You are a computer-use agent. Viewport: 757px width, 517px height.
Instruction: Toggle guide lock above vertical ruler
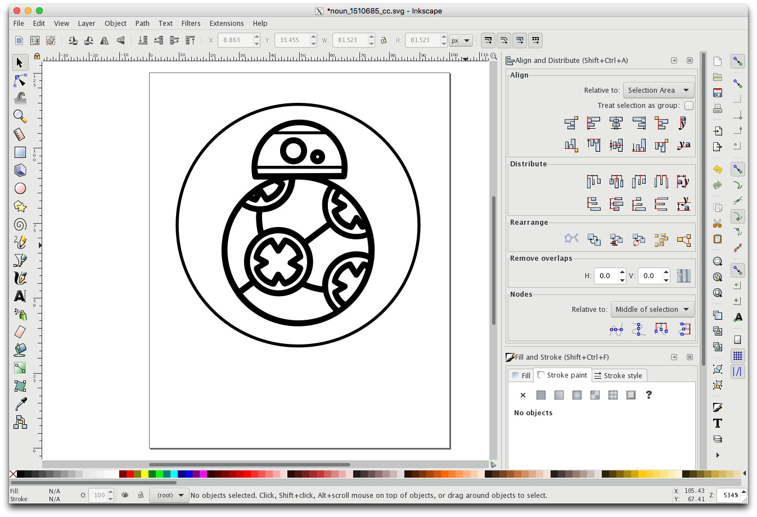point(37,56)
